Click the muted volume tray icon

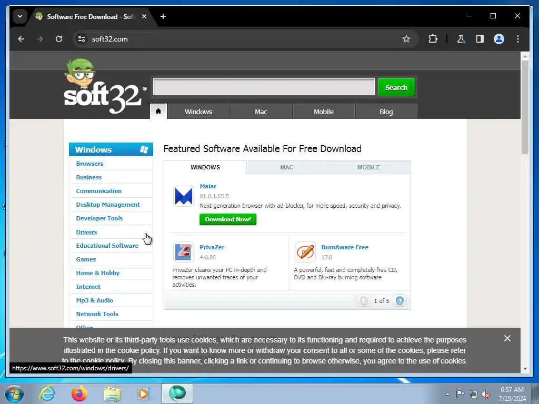[x=486, y=394]
